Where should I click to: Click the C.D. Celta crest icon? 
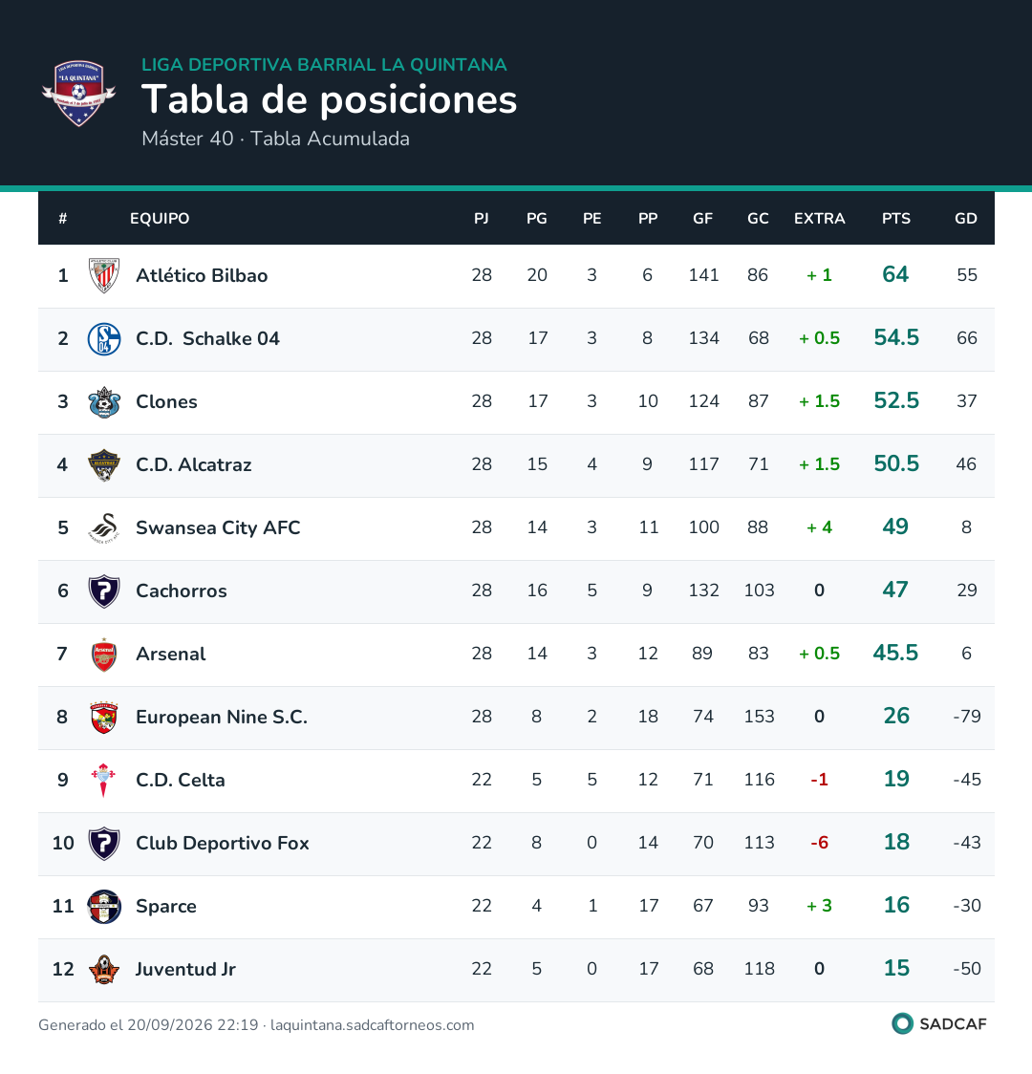104,780
